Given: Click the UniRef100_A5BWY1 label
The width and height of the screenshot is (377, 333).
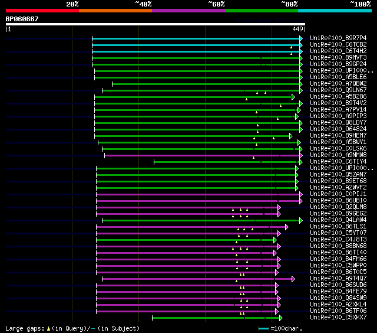Looking at the screenshot, I should [x=338, y=142].
